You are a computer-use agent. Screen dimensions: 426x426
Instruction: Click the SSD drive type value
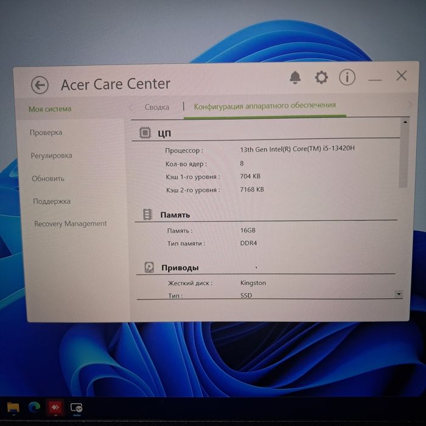246,295
